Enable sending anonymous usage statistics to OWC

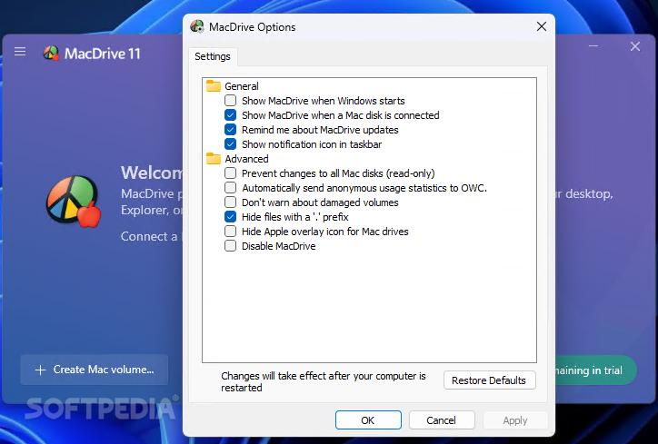tap(230, 188)
